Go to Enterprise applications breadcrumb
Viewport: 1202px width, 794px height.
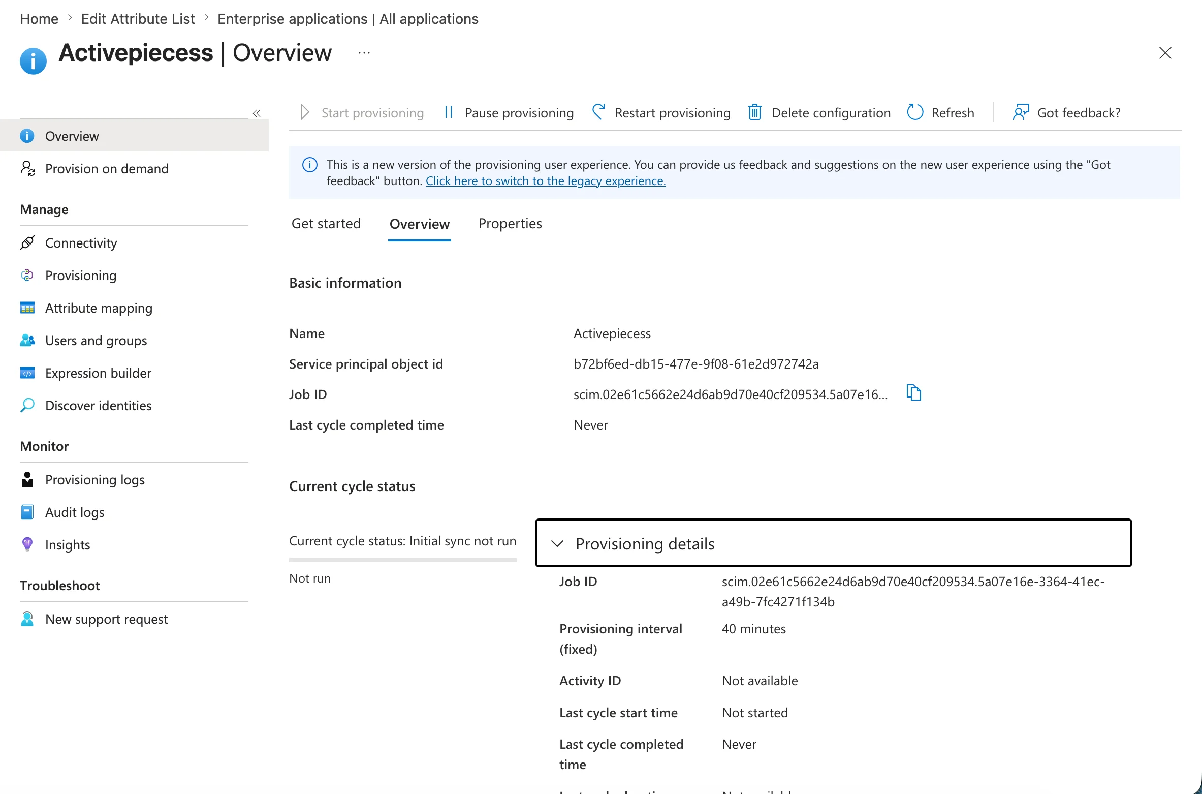[x=348, y=19]
